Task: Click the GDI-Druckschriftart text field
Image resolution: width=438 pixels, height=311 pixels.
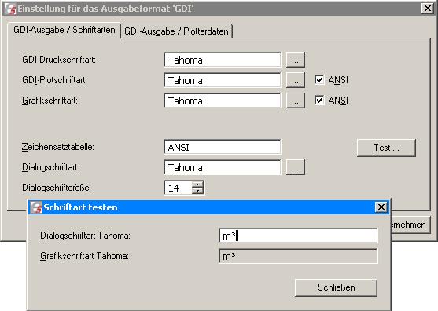Action: [x=223, y=60]
